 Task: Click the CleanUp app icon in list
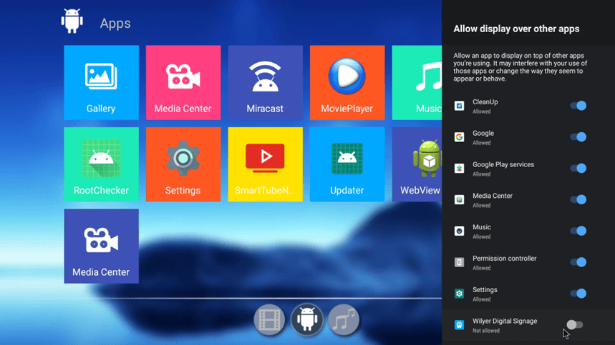click(x=460, y=106)
